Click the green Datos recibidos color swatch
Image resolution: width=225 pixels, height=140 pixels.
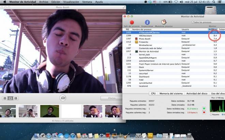pyautogui.click(x=204, y=108)
